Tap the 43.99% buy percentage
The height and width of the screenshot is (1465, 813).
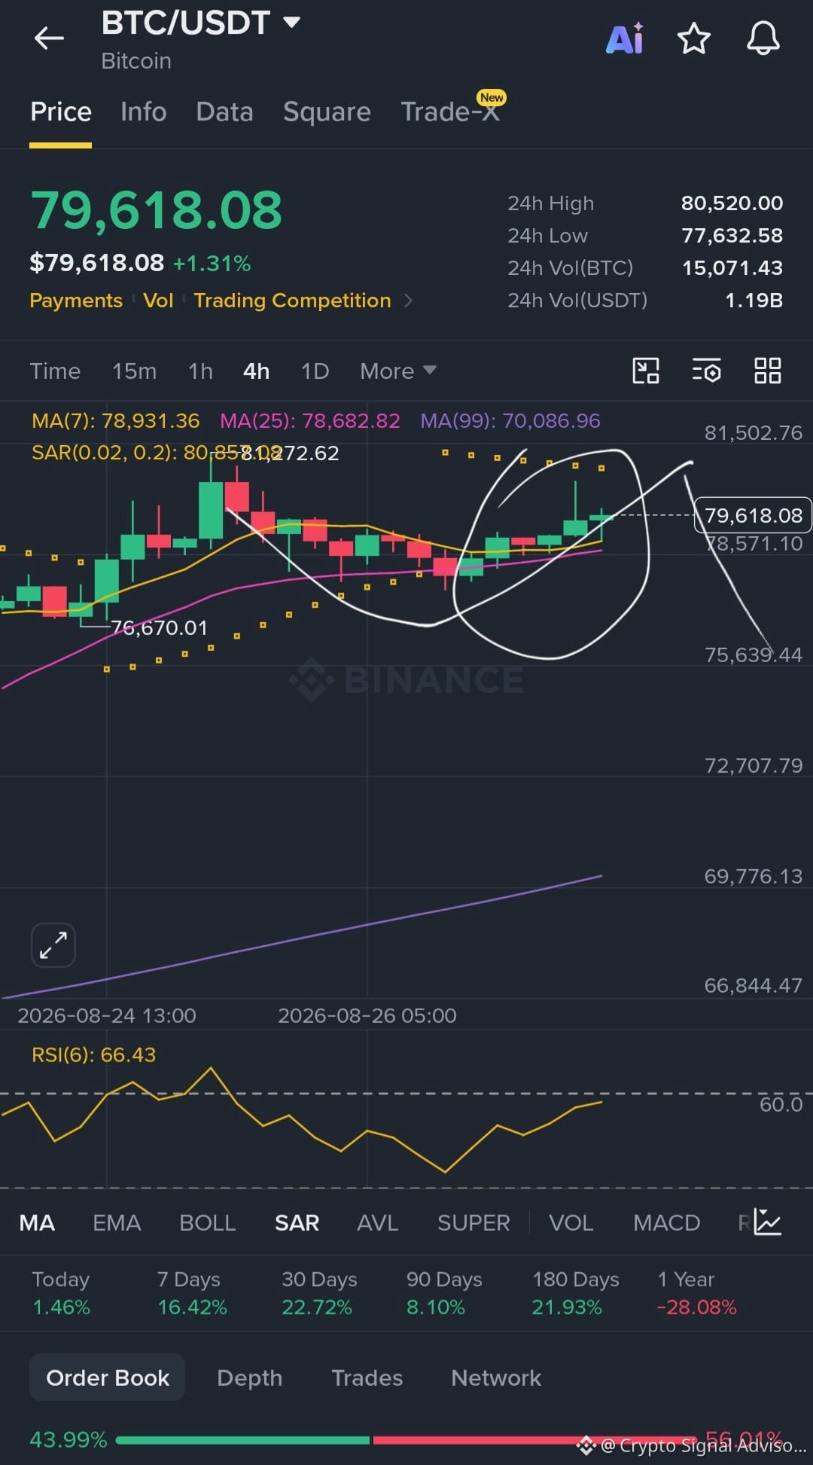click(69, 1439)
